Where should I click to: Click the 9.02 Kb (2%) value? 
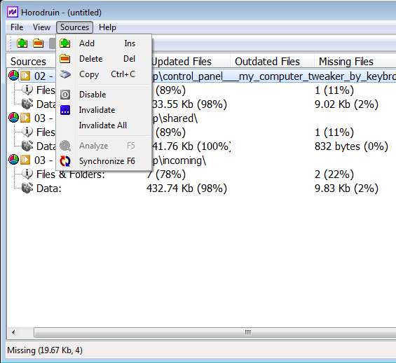tap(346, 104)
